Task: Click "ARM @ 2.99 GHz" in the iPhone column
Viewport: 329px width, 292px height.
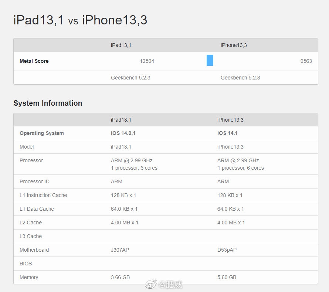Action: pos(238,160)
